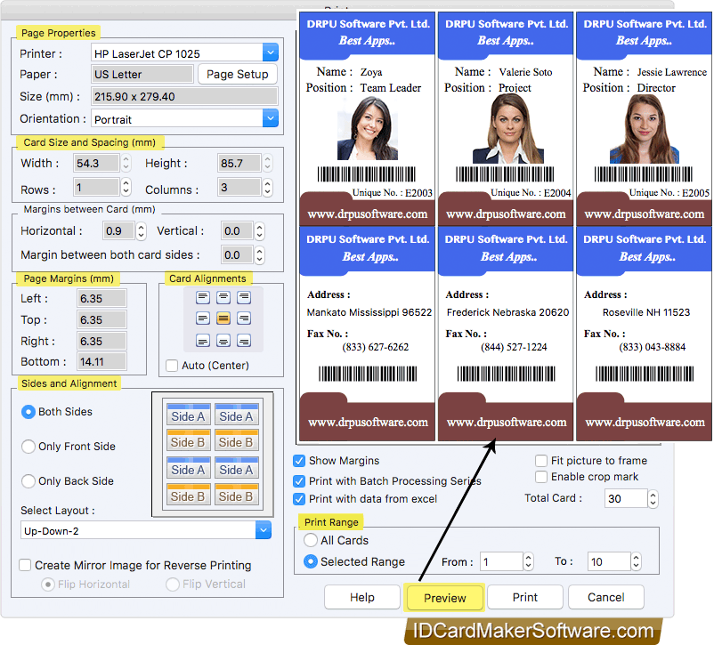The image size is (714, 645).
Task: Uncheck Show Margins
Action: (299, 461)
